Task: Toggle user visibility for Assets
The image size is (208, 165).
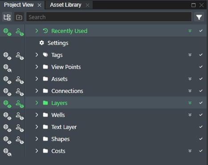Action: click(x=20, y=80)
